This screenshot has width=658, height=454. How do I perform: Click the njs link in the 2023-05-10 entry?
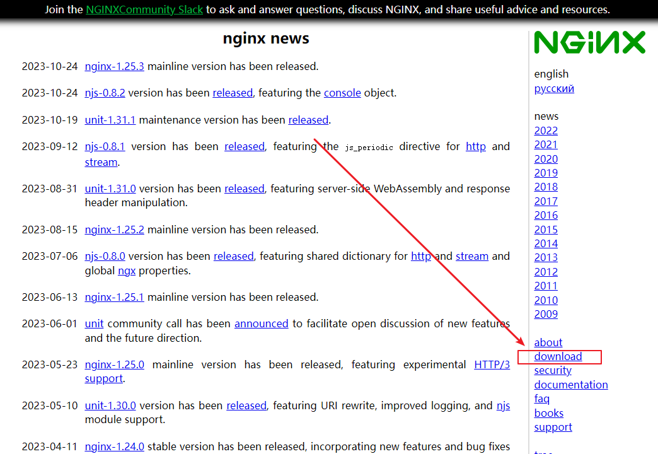[x=503, y=405]
